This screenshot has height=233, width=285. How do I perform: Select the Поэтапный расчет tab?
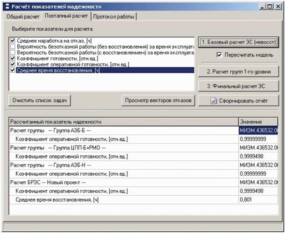pyautogui.click(x=66, y=17)
